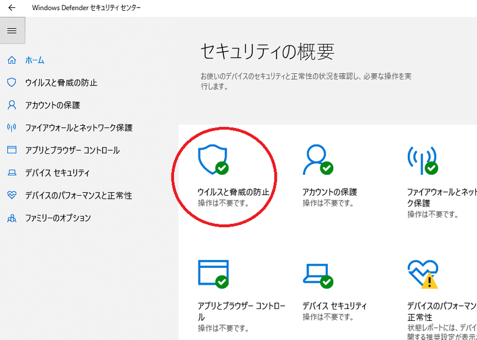The width and height of the screenshot is (477, 340).
Task: Click the large firewall antenna tile icon
Action: tap(423, 160)
